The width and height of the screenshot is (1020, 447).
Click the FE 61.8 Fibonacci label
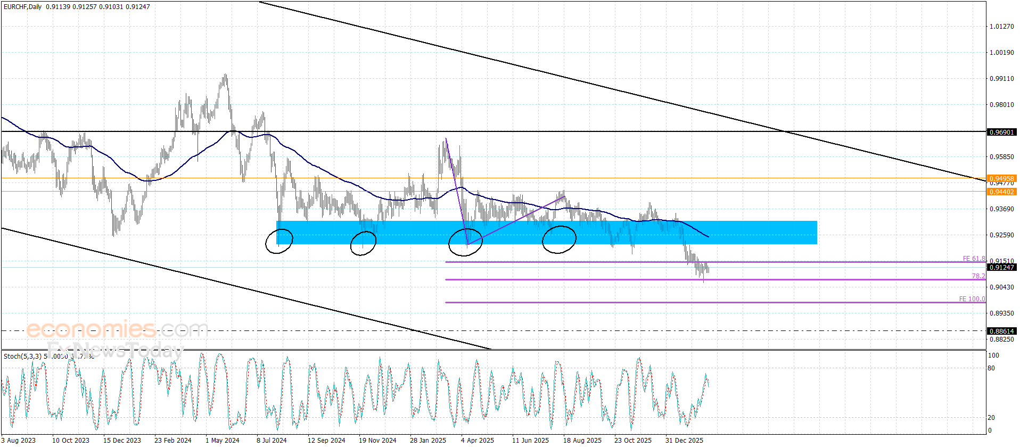[x=973, y=259]
